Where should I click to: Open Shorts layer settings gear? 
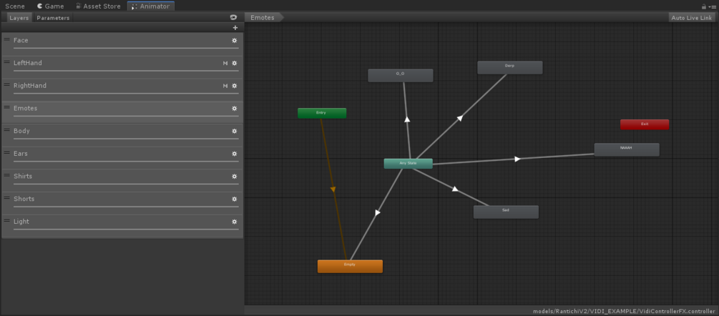coord(235,199)
